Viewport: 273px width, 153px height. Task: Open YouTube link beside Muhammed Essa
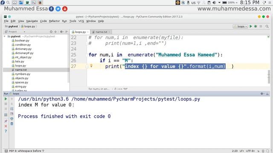(65, 8)
